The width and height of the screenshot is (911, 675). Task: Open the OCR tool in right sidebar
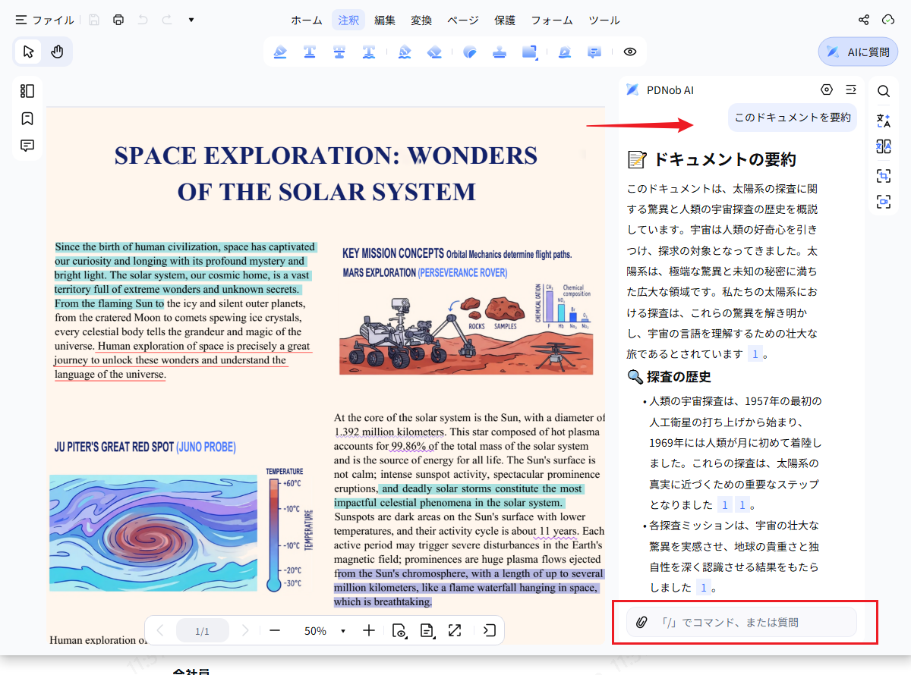click(884, 174)
